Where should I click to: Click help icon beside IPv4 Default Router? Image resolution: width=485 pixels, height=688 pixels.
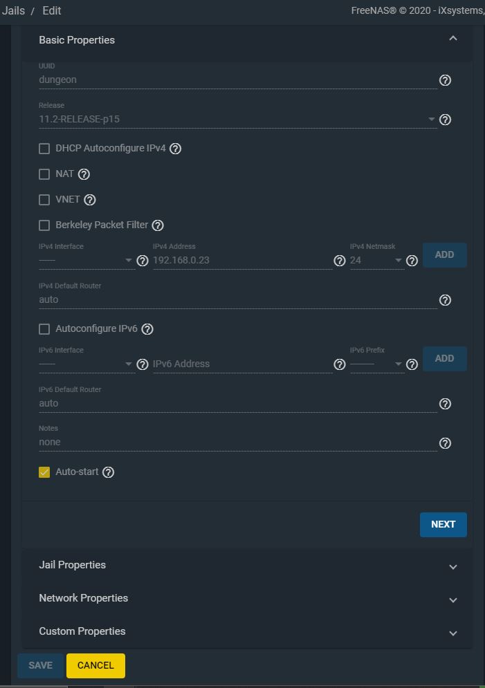click(445, 300)
